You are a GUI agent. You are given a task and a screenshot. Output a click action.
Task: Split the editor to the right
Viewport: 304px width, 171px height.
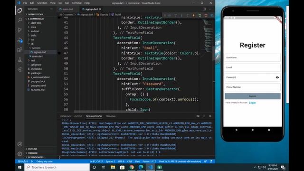pyautogui.click(x=204, y=9)
